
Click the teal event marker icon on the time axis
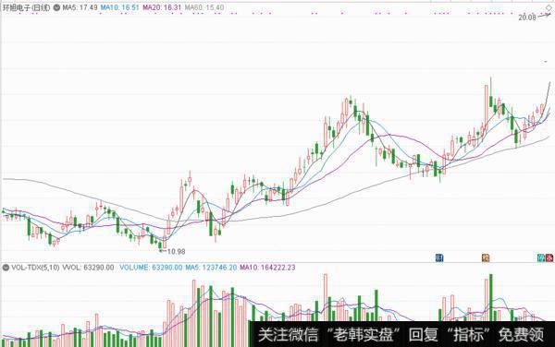click(541, 258)
